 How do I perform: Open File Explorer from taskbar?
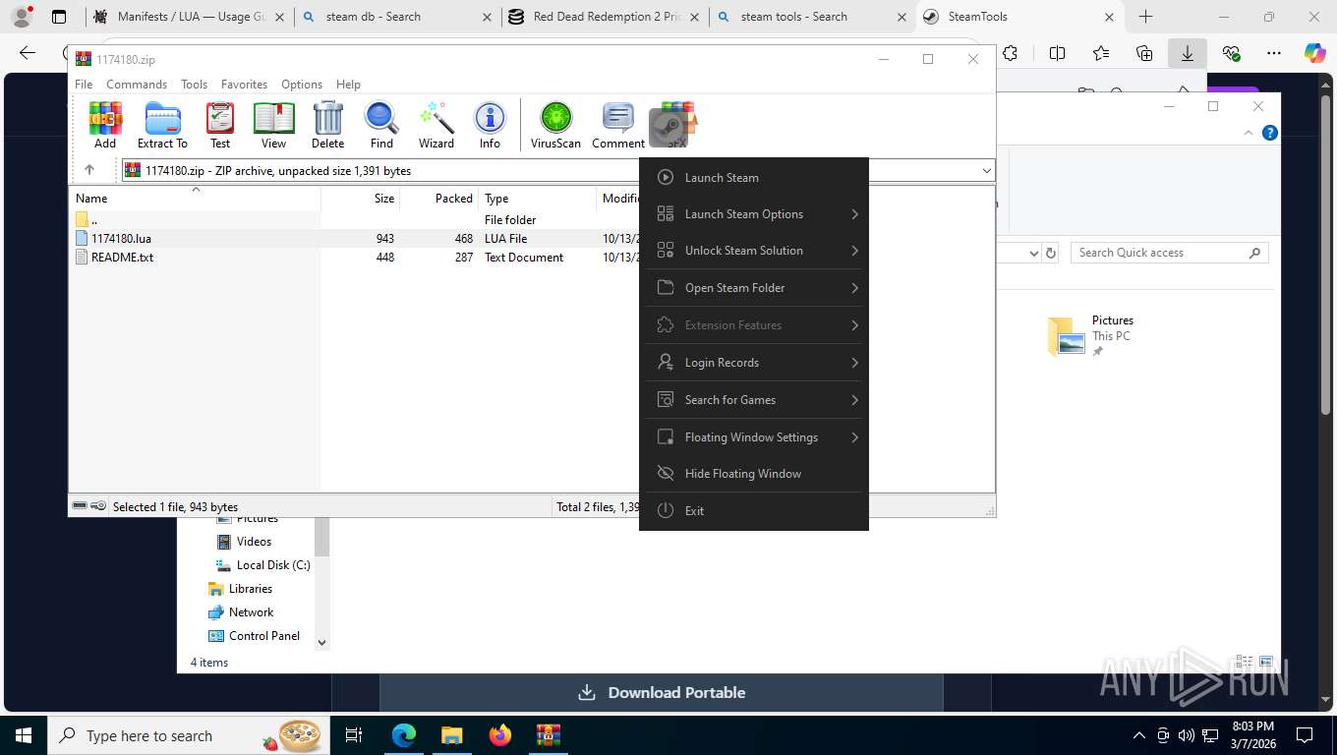click(451, 735)
